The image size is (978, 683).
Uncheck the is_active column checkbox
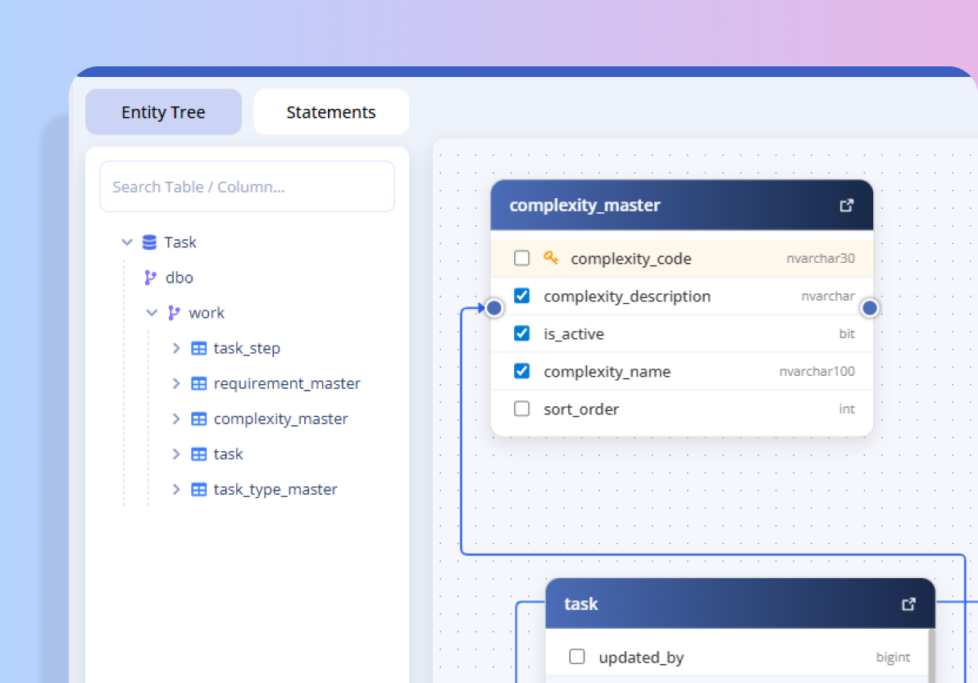pos(522,333)
